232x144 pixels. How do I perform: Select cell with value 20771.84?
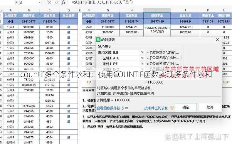point(224,21)
